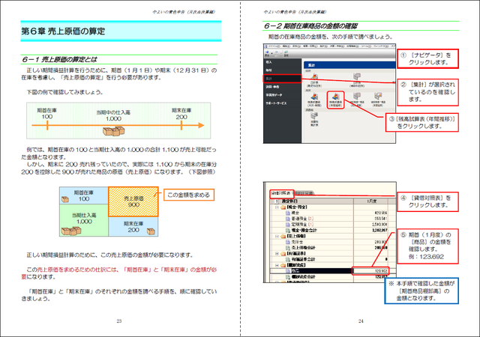
Task: Click the document icon beside 現金 row
Action: coord(288,213)
